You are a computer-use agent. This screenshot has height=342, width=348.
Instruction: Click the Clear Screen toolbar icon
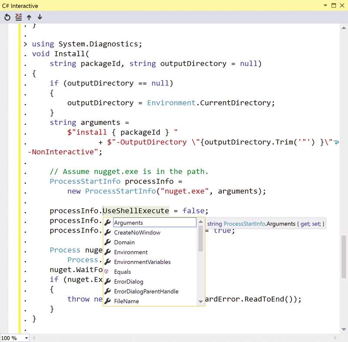19,17
